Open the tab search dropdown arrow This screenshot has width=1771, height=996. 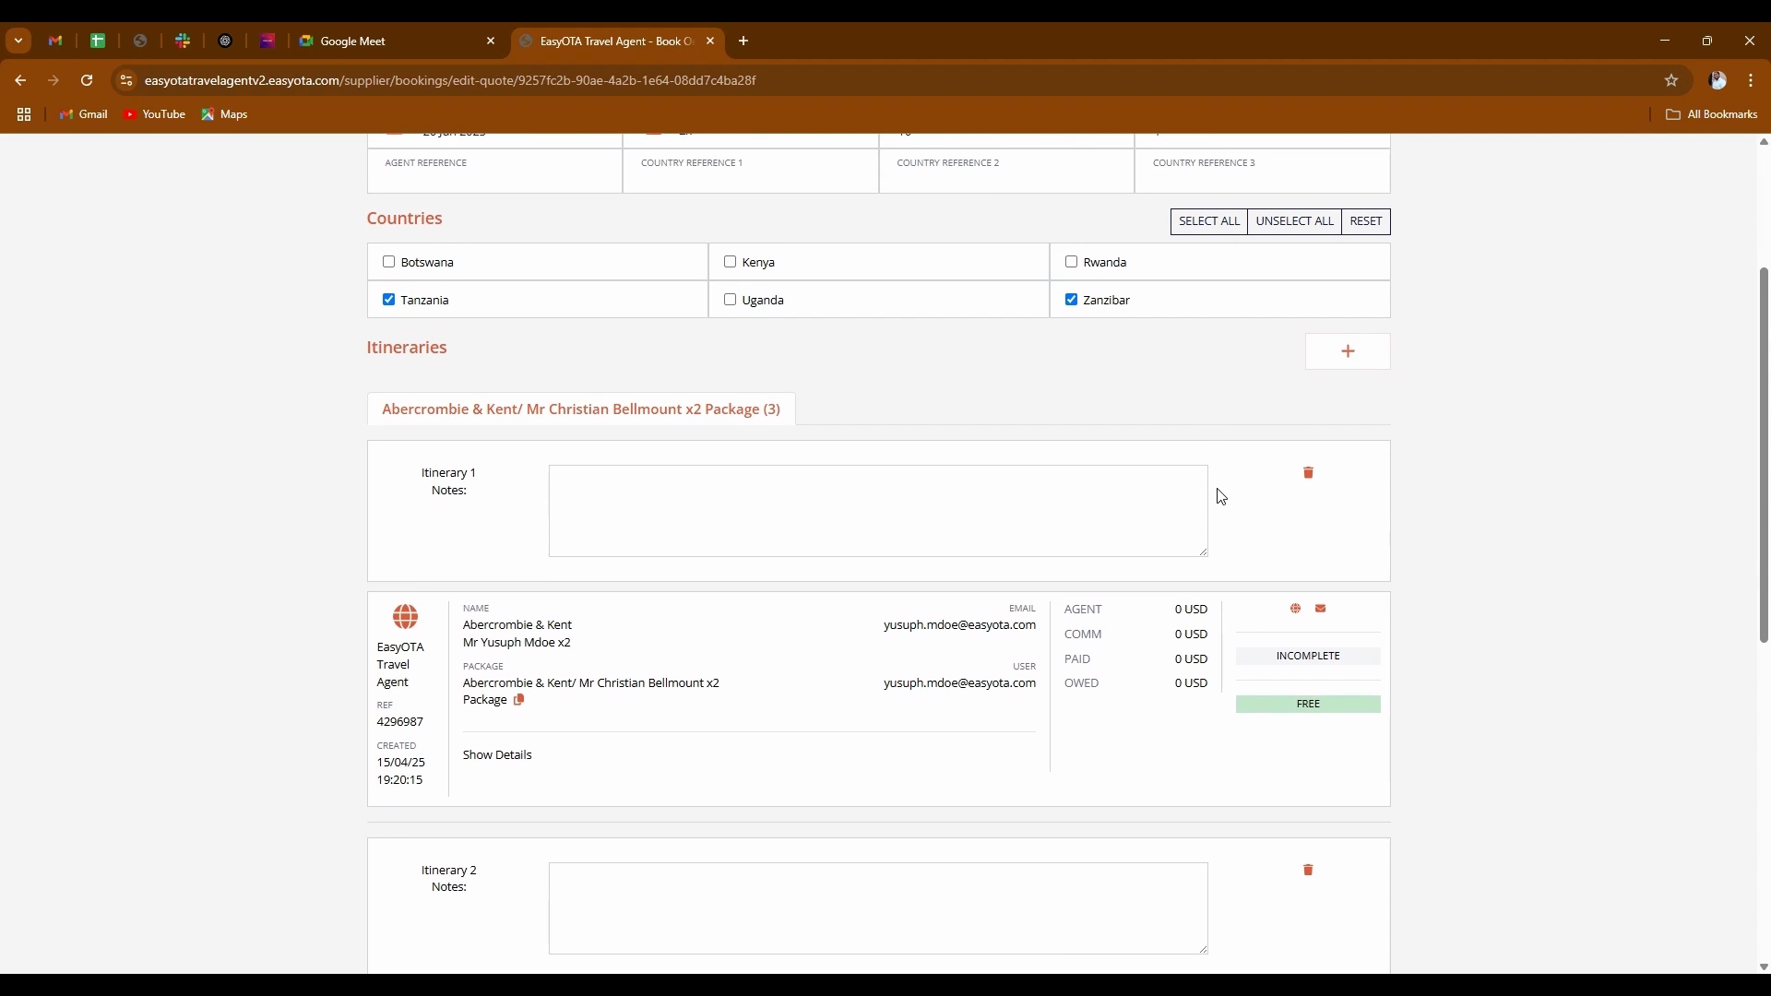[x=18, y=41]
